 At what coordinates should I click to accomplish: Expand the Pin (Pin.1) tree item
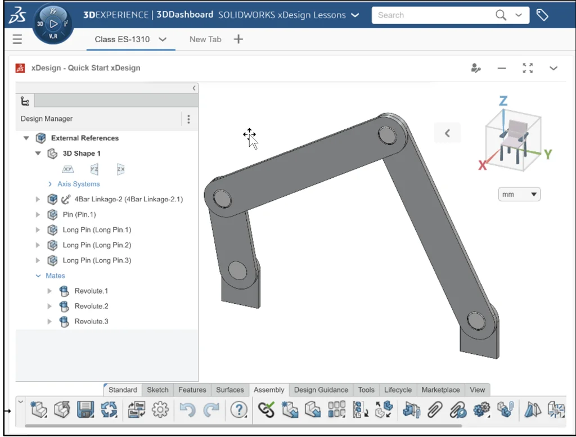[x=38, y=214]
